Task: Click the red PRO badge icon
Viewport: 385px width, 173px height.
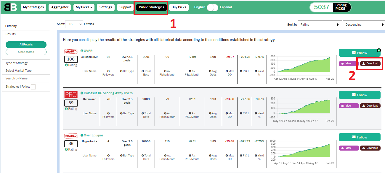Action: pyautogui.click(x=71, y=94)
